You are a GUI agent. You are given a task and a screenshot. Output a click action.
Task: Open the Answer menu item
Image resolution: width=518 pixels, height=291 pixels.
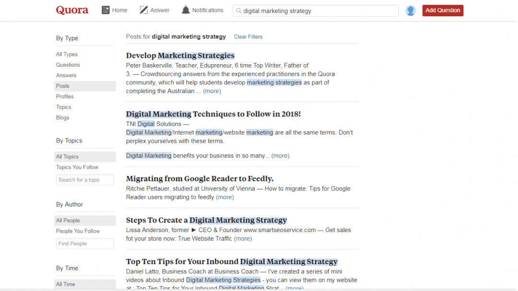pos(159,10)
